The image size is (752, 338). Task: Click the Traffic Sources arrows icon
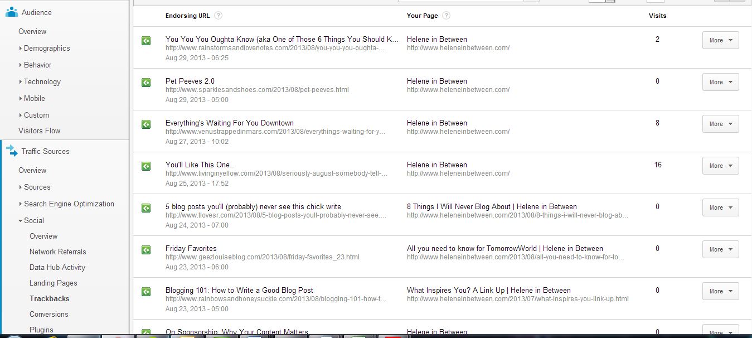tap(11, 151)
